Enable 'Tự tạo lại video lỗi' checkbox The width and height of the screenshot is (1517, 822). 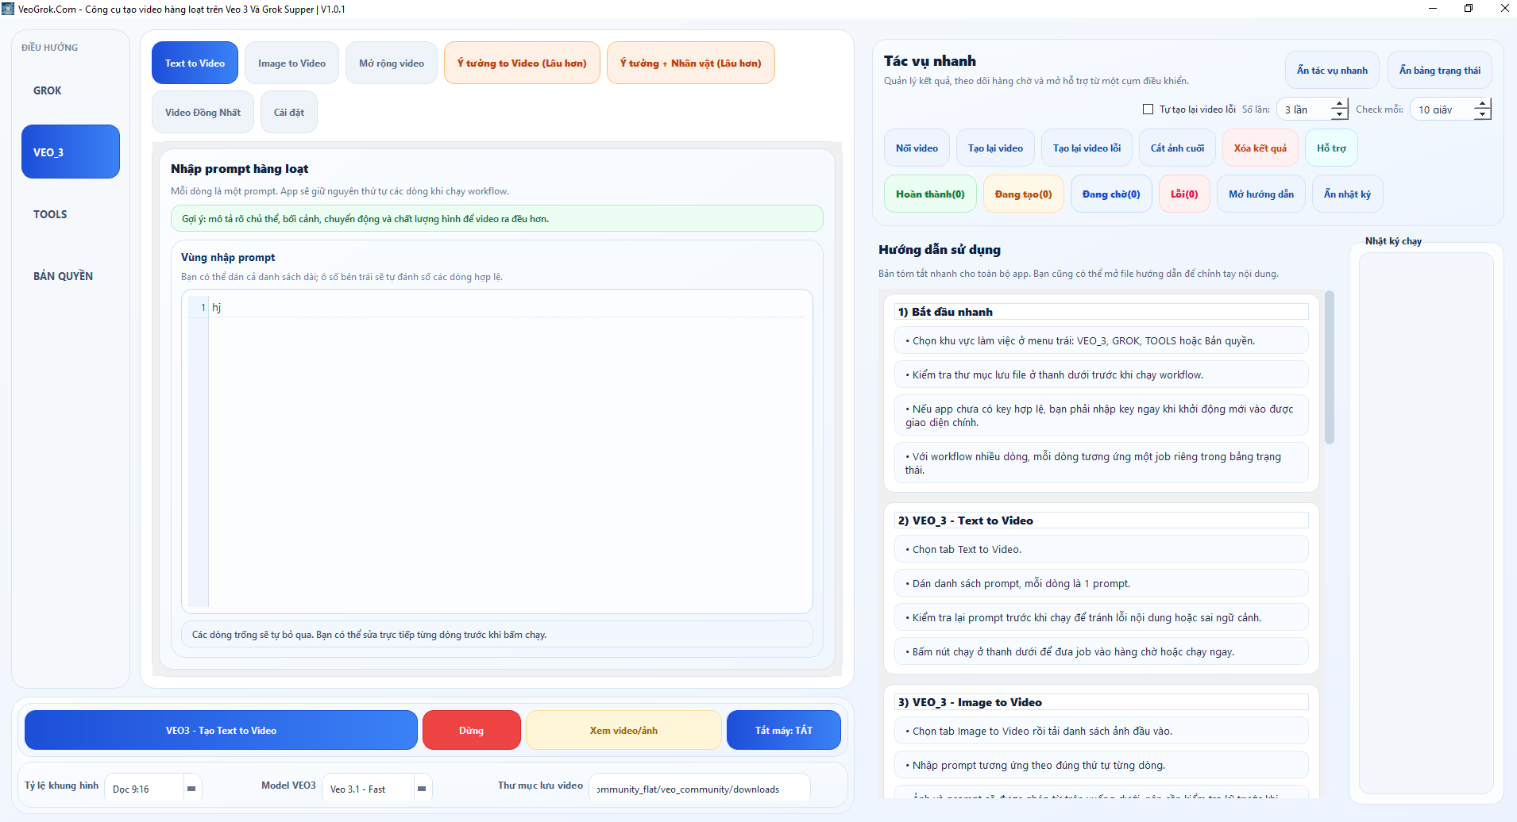coord(1148,109)
